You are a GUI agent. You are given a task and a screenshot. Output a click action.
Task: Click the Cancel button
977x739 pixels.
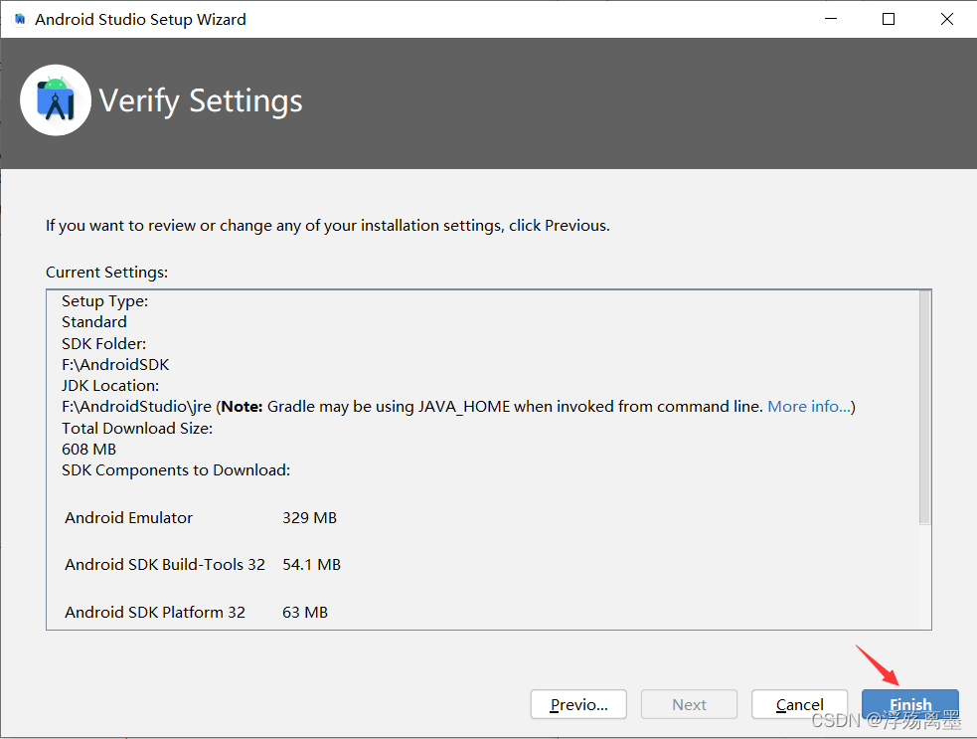(x=799, y=704)
